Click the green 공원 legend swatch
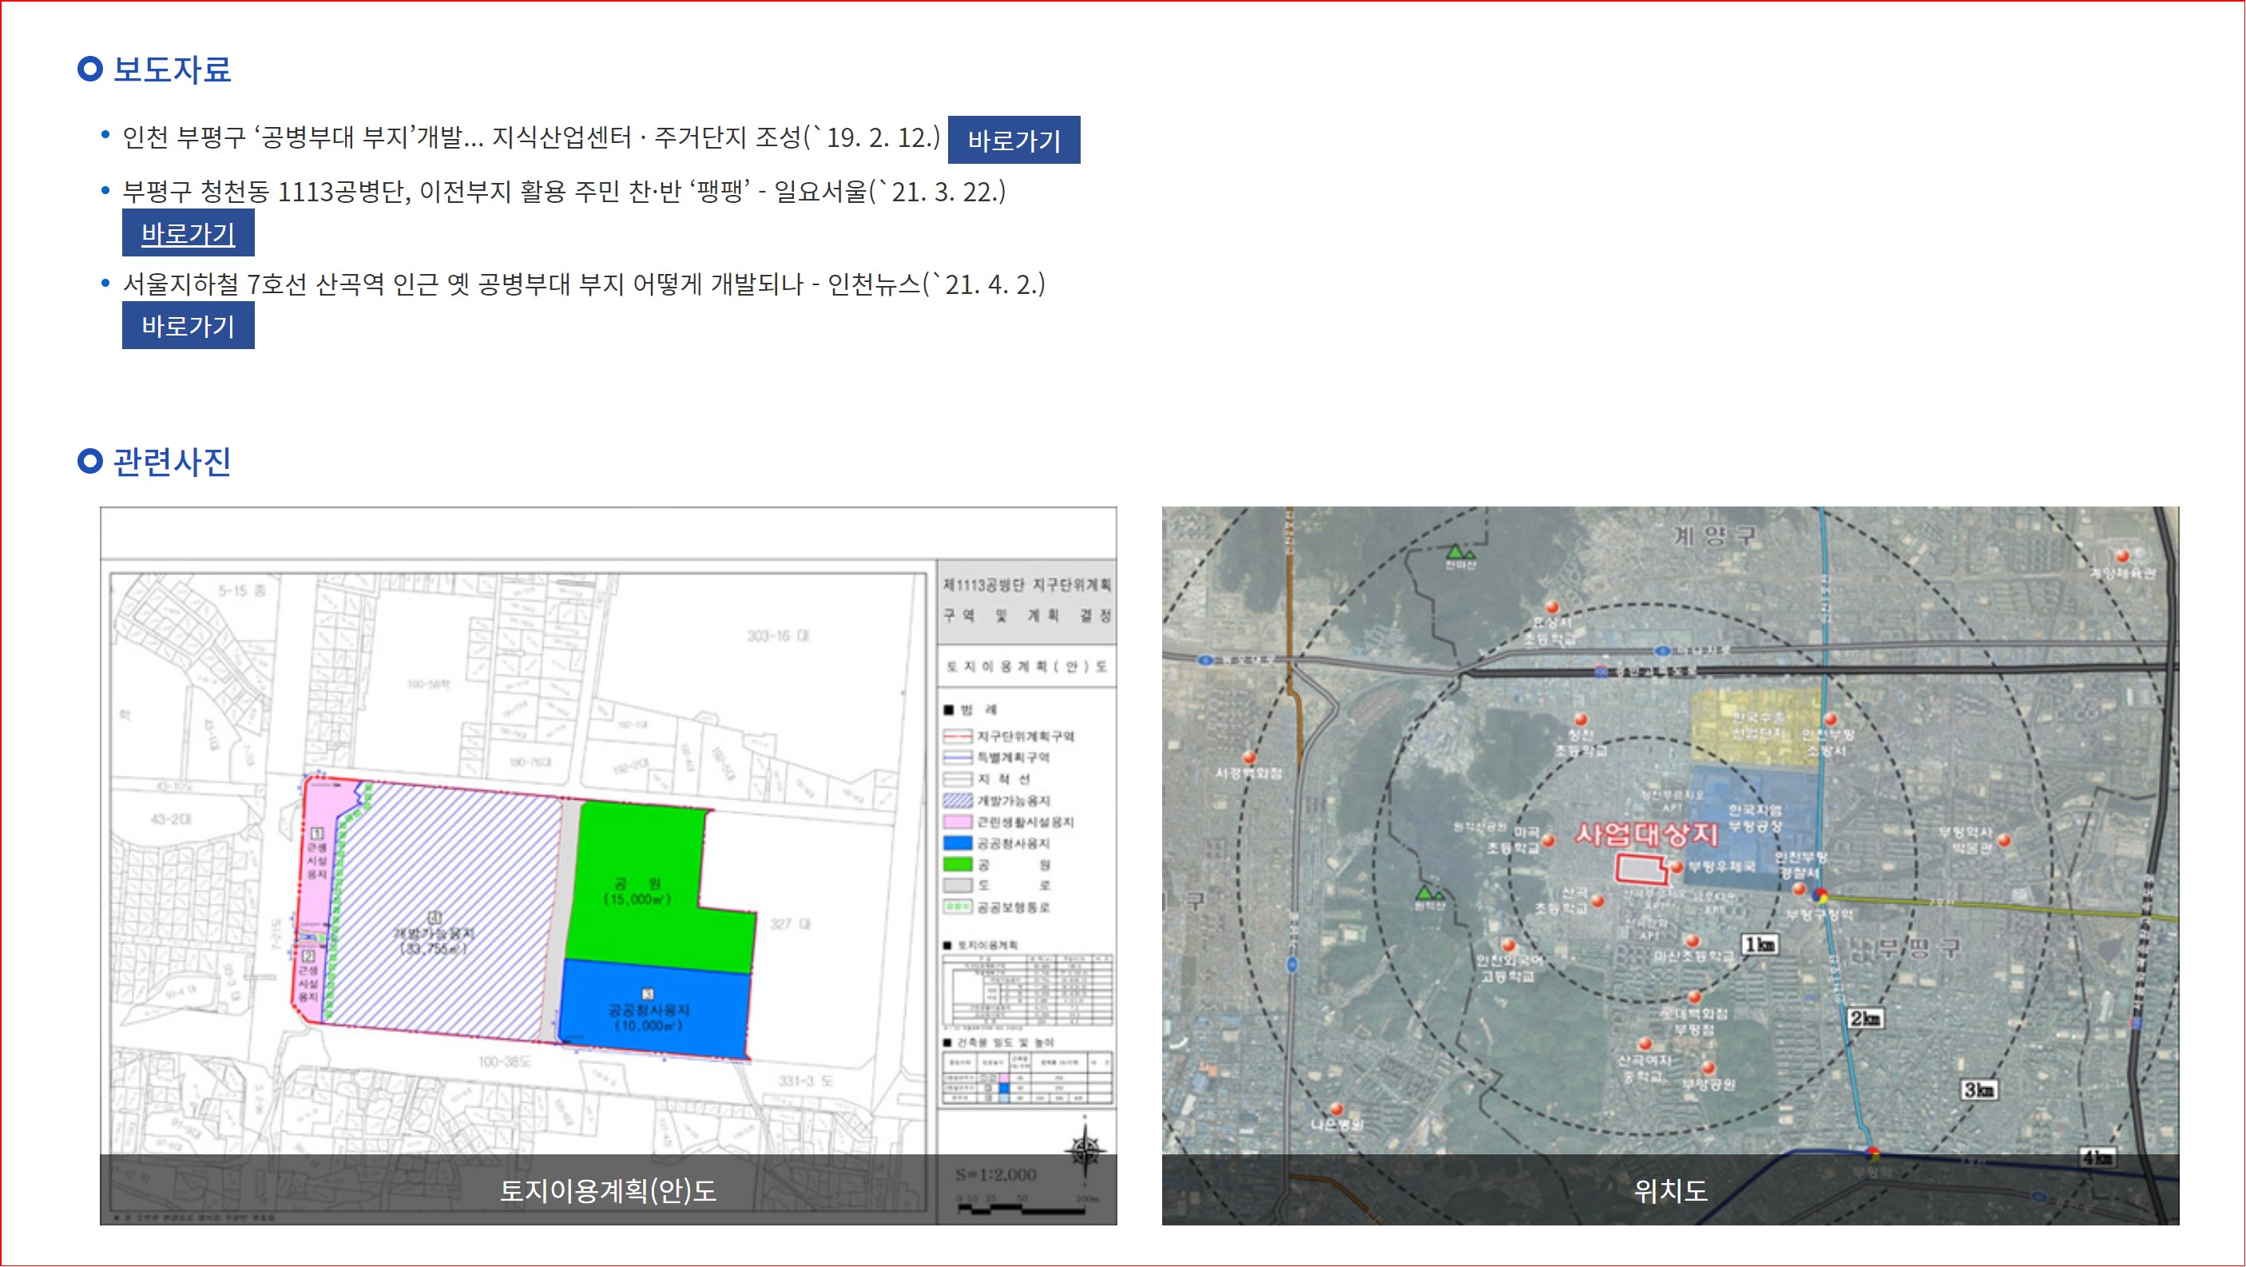This screenshot has width=2246, height=1267. [958, 864]
